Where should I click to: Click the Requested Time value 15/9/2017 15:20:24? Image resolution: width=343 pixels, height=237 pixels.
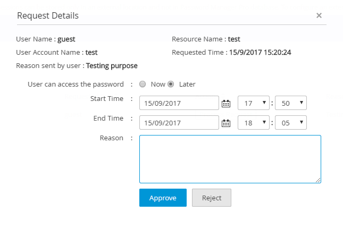(x=260, y=53)
